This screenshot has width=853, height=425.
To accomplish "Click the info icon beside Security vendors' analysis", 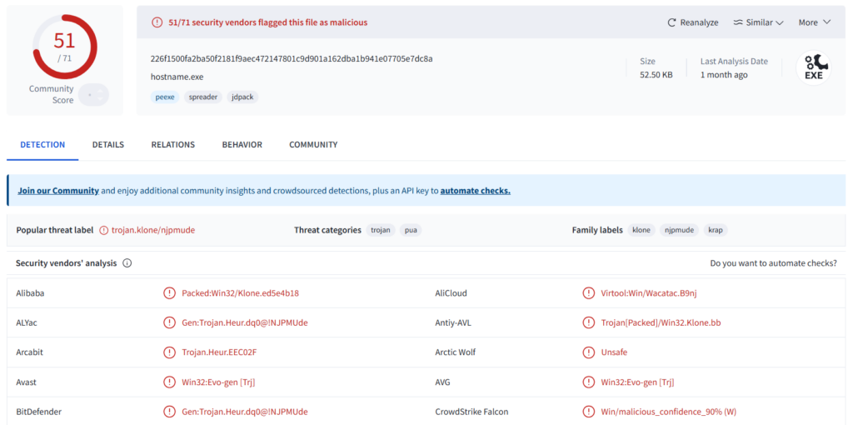I will (127, 263).
